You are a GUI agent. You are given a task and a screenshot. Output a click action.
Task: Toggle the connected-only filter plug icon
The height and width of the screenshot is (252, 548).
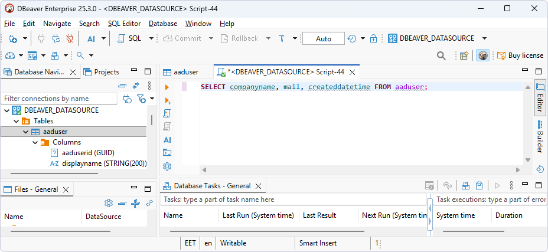pyautogui.click(x=128, y=99)
